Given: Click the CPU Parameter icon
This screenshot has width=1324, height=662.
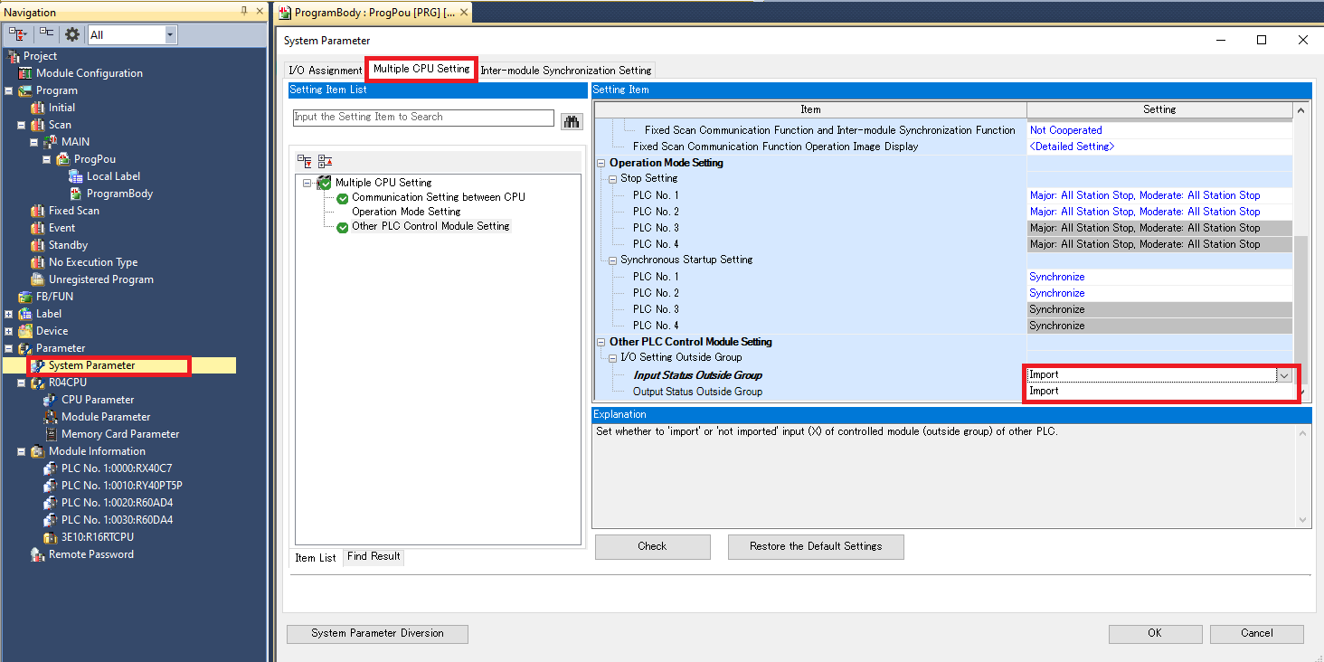Looking at the screenshot, I should tap(51, 400).
